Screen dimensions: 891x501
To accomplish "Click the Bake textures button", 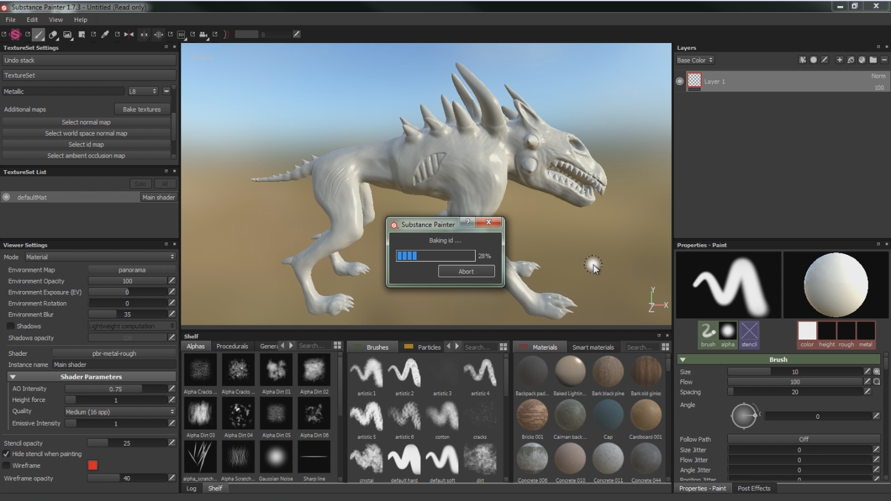I will point(141,109).
